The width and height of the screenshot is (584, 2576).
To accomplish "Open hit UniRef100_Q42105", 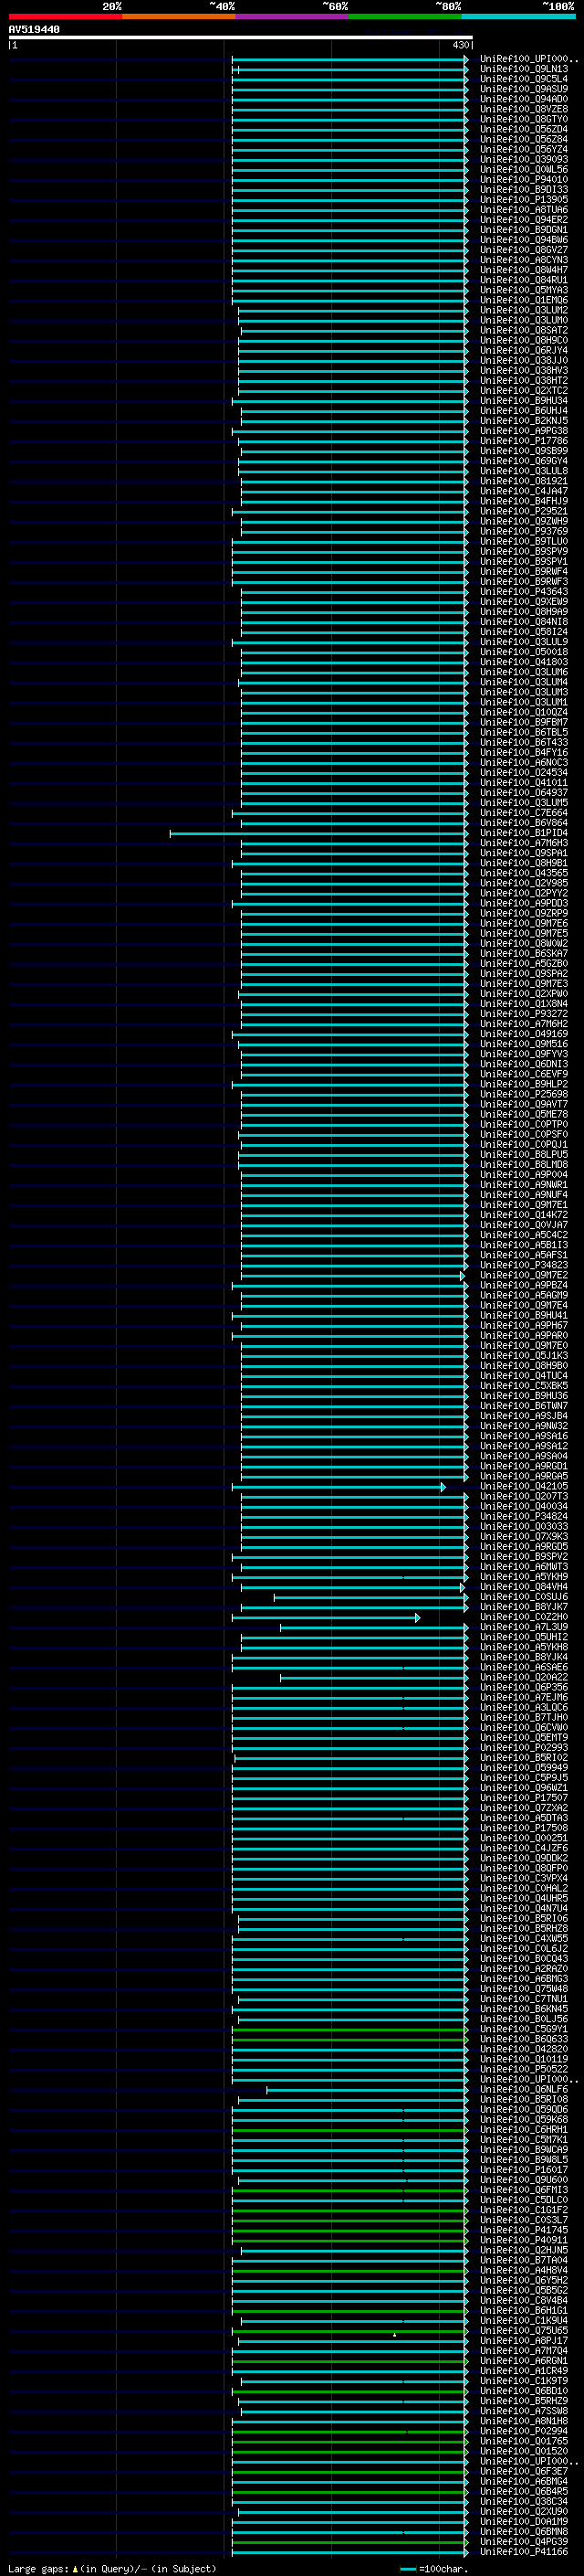I will (524, 1486).
